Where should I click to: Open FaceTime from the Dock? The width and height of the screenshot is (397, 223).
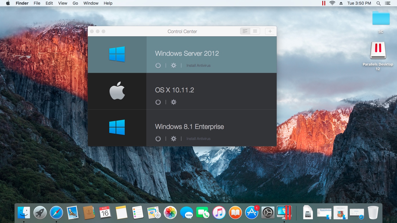(203, 213)
